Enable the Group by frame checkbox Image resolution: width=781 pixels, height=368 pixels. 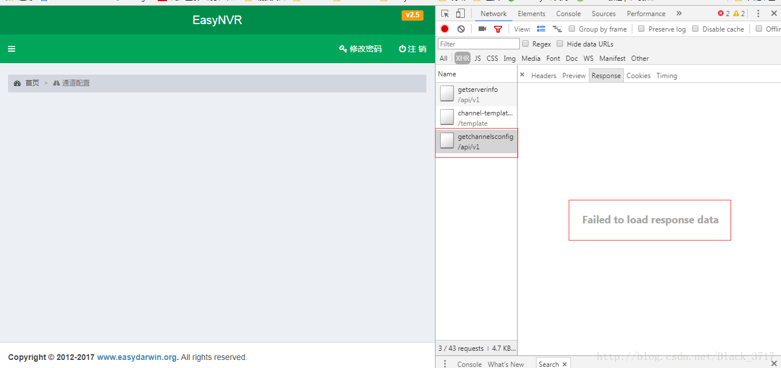click(572, 29)
